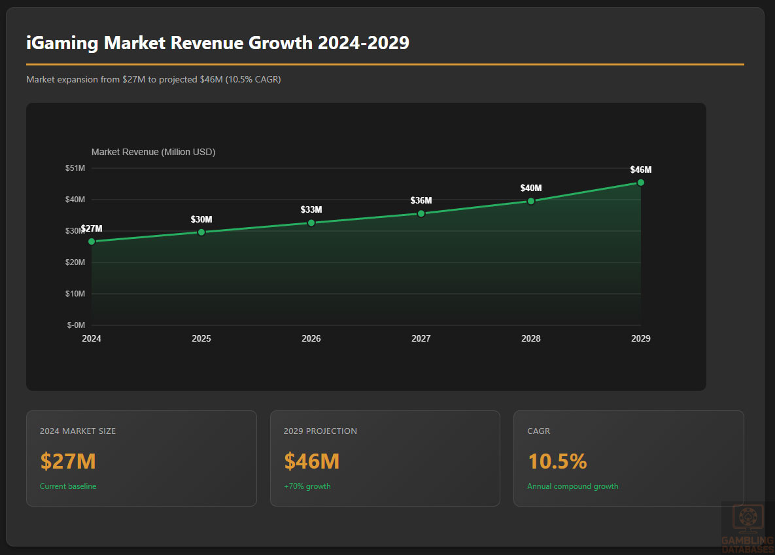Click the 2029 x-axis year label

click(x=640, y=338)
